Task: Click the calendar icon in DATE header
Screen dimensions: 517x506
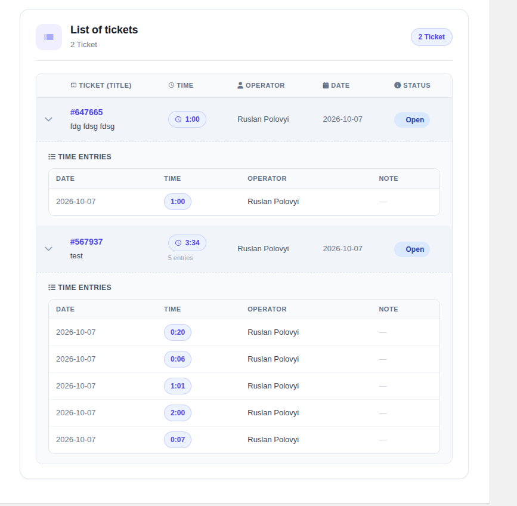Action: tap(326, 85)
